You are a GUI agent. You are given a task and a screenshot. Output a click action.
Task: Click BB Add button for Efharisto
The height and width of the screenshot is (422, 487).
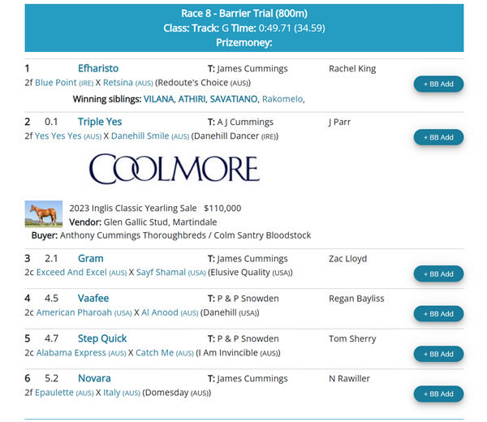coord(438,84)
